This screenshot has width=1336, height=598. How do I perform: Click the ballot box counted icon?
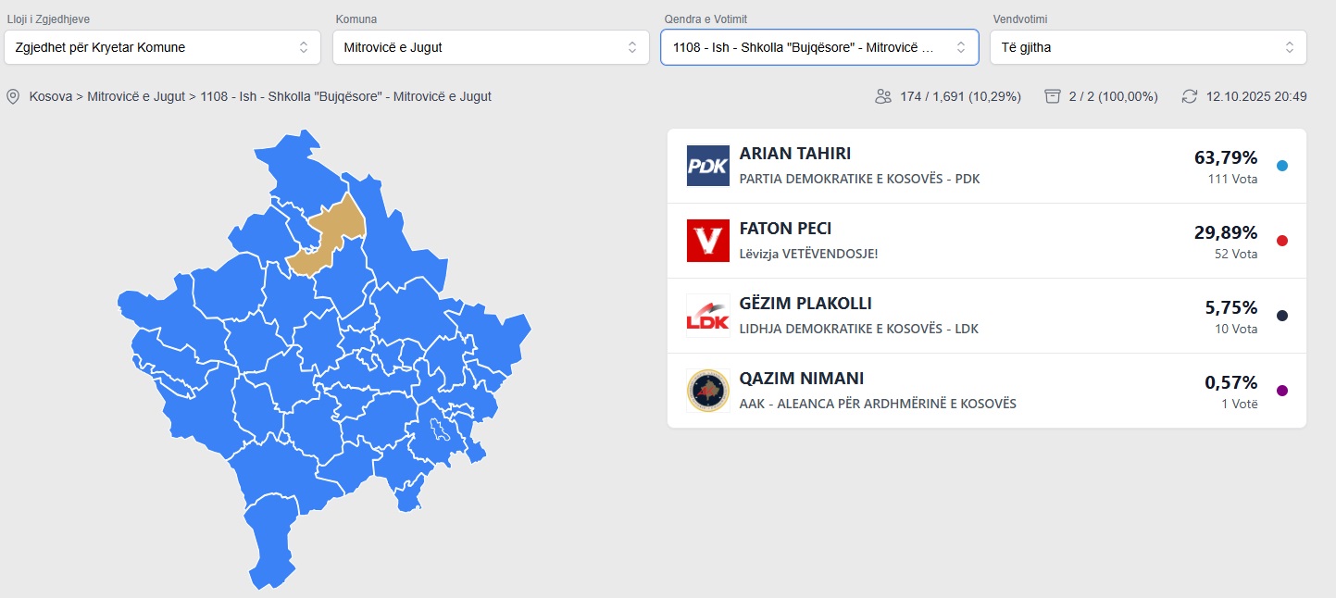click(1052, 96)
